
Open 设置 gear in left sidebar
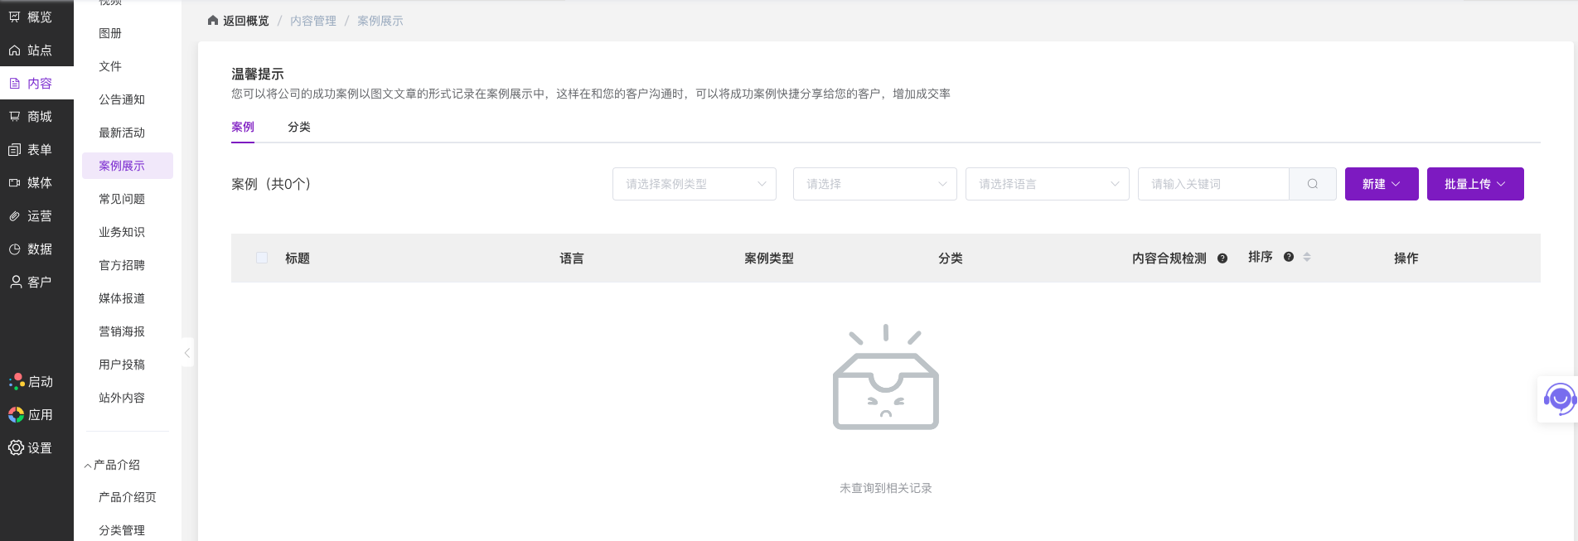pos(31,447)
